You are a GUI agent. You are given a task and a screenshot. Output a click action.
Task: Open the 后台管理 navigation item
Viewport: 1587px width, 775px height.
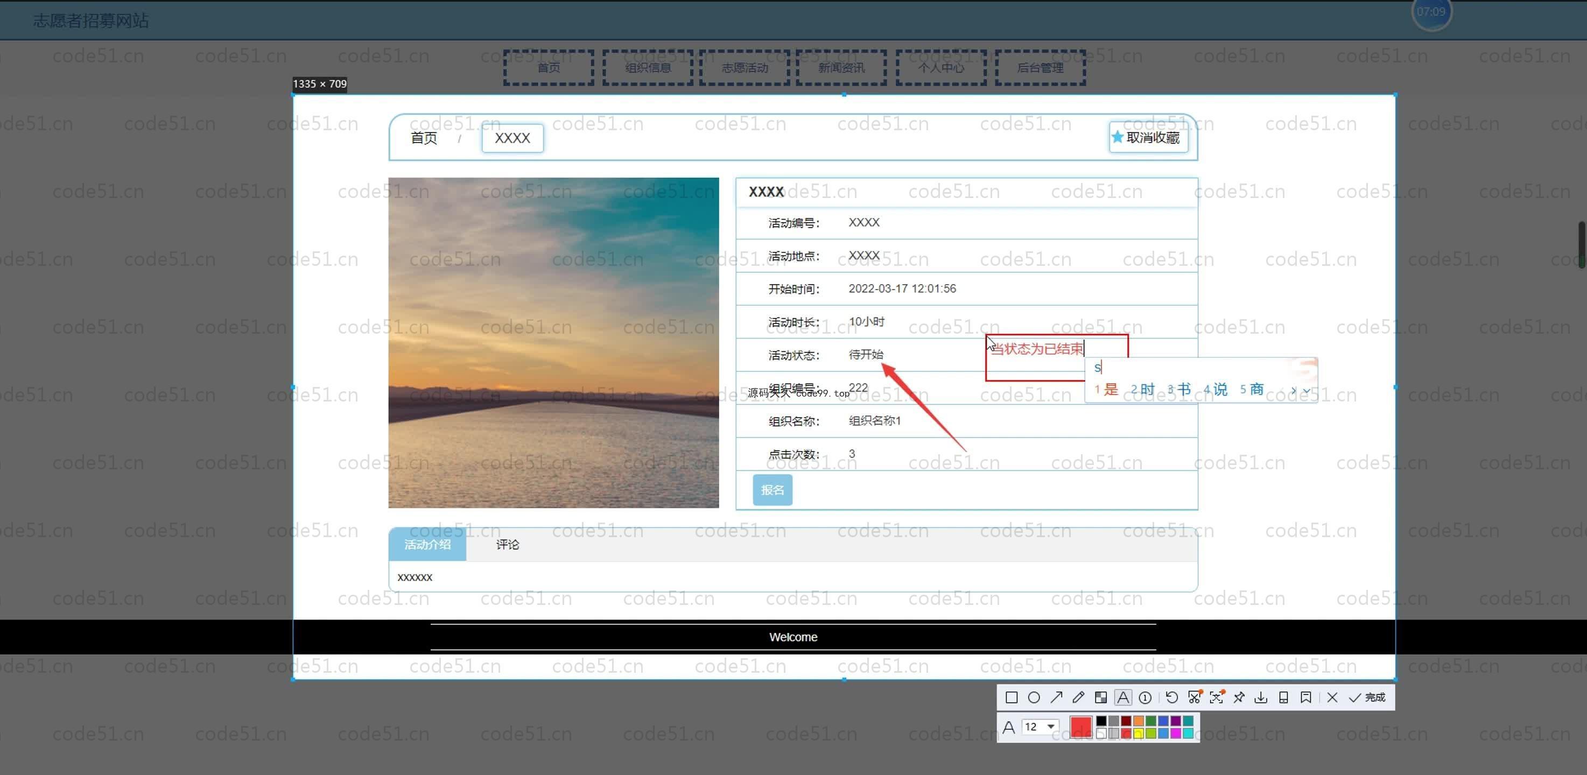pos(1041,68)
